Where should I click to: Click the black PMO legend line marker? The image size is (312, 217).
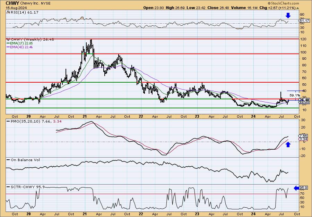point(8,121)
